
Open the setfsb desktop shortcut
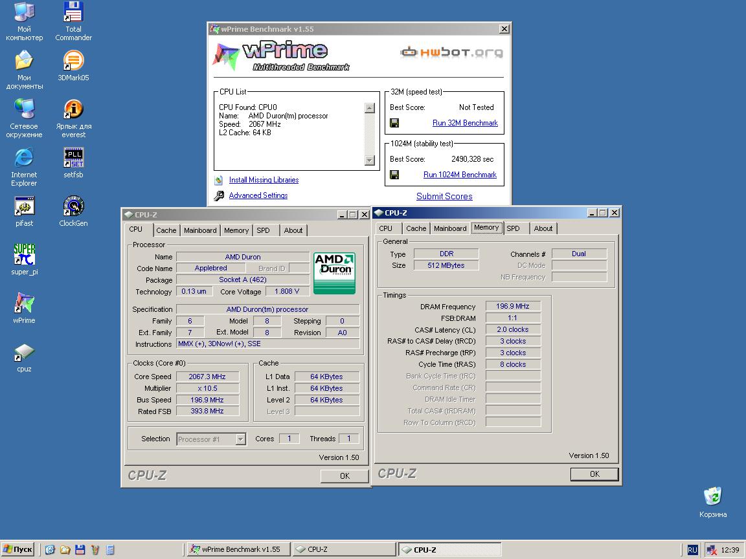click(73, 163)
